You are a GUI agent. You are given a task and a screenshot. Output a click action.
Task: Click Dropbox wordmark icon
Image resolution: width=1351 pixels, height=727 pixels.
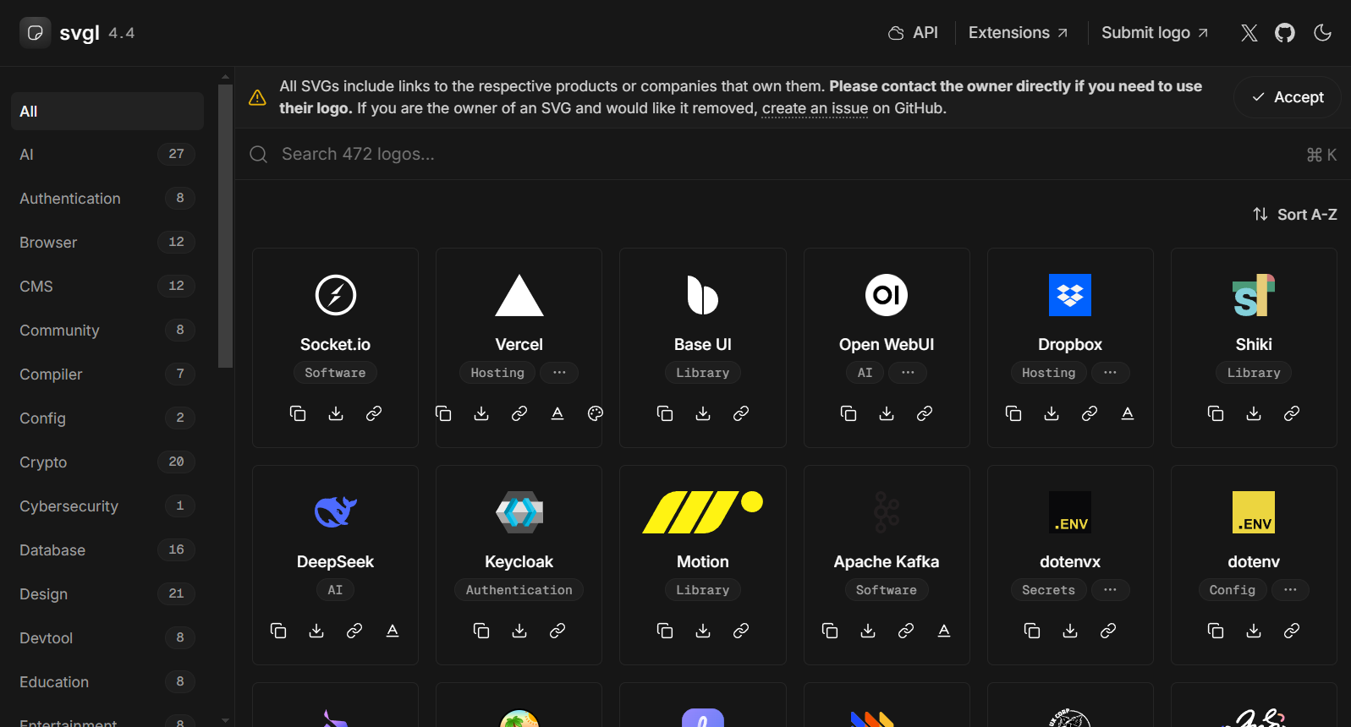1128,413
